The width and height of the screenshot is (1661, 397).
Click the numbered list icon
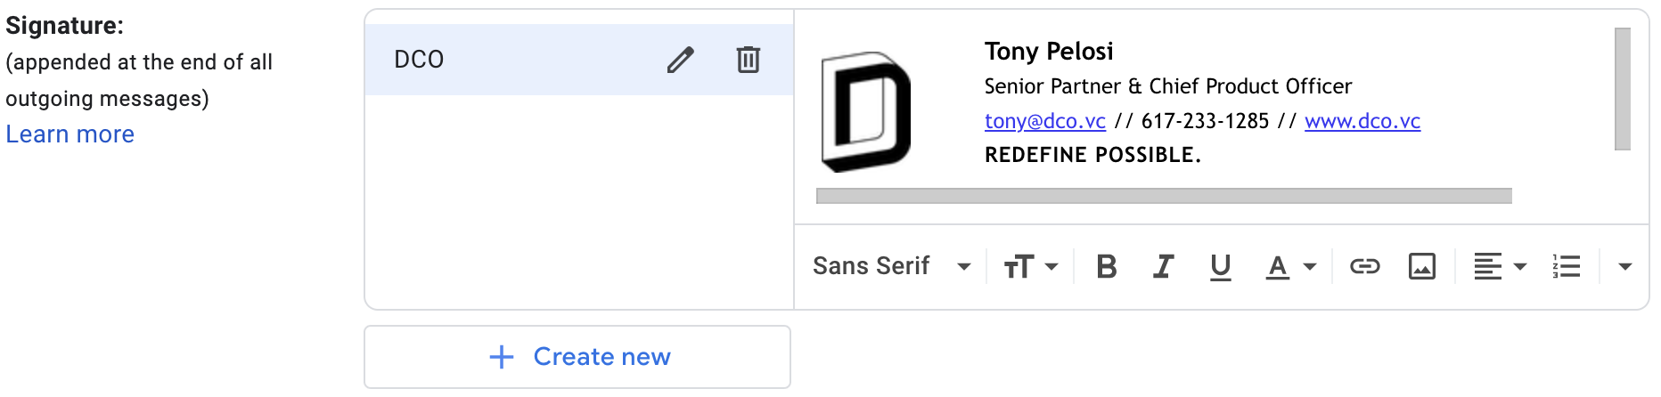point(1566,266)
